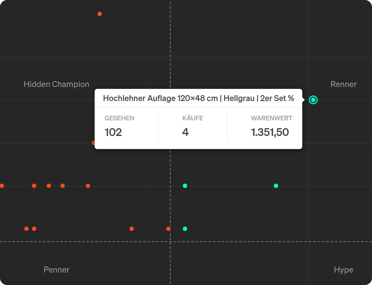Click second orange dot from left, bottom row
The width and height of the screenshot is (372, 285).
(x=34, y=229)
